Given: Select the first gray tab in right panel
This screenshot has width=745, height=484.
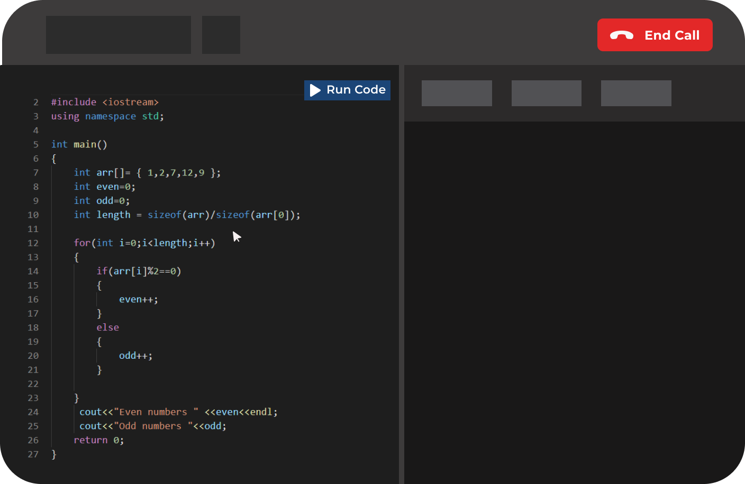Looking at the screenshot, I should pyautogui.click(x=457, y=93).
